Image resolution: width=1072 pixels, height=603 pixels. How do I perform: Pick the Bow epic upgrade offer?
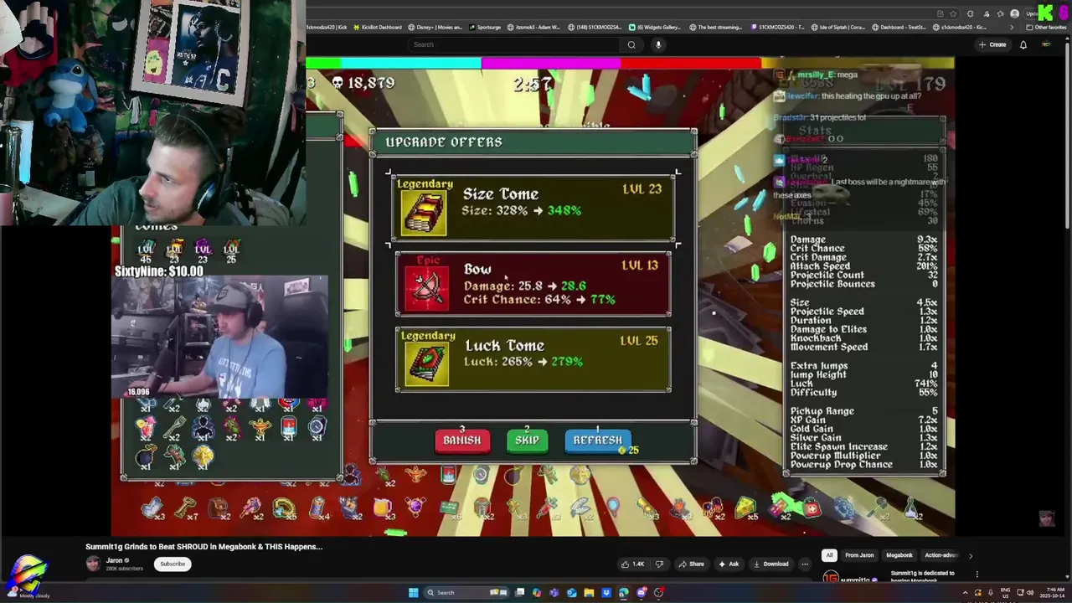coord(533,285)
